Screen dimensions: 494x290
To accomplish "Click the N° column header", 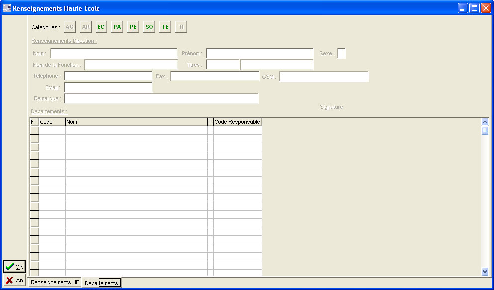I will [34, 122].
